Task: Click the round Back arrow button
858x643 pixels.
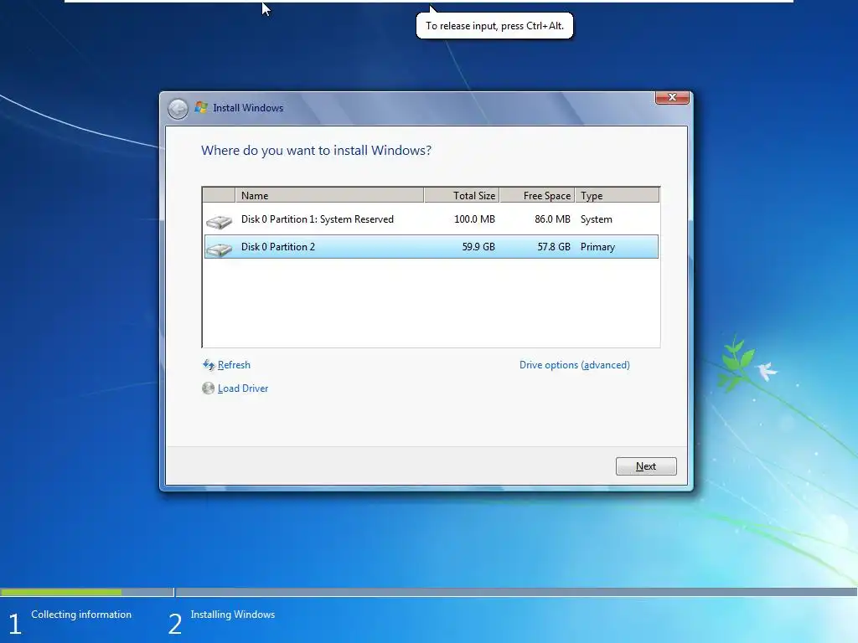Action: tap(178, 109)
